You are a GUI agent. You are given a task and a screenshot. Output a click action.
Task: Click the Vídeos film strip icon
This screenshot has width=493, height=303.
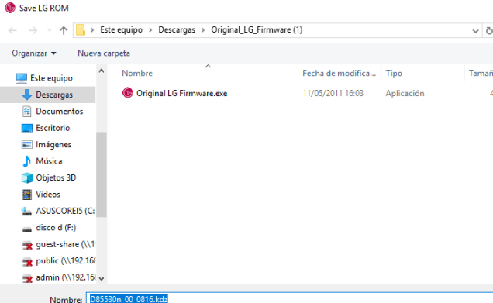pyautogui.click(x=26, y=195)
